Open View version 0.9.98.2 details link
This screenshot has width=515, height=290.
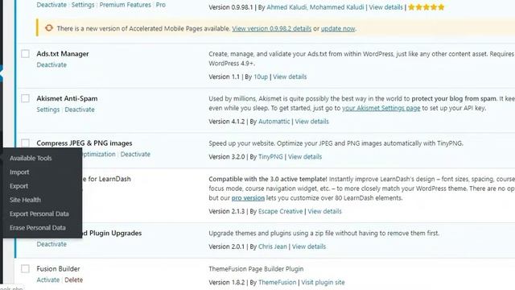point(272,29)
